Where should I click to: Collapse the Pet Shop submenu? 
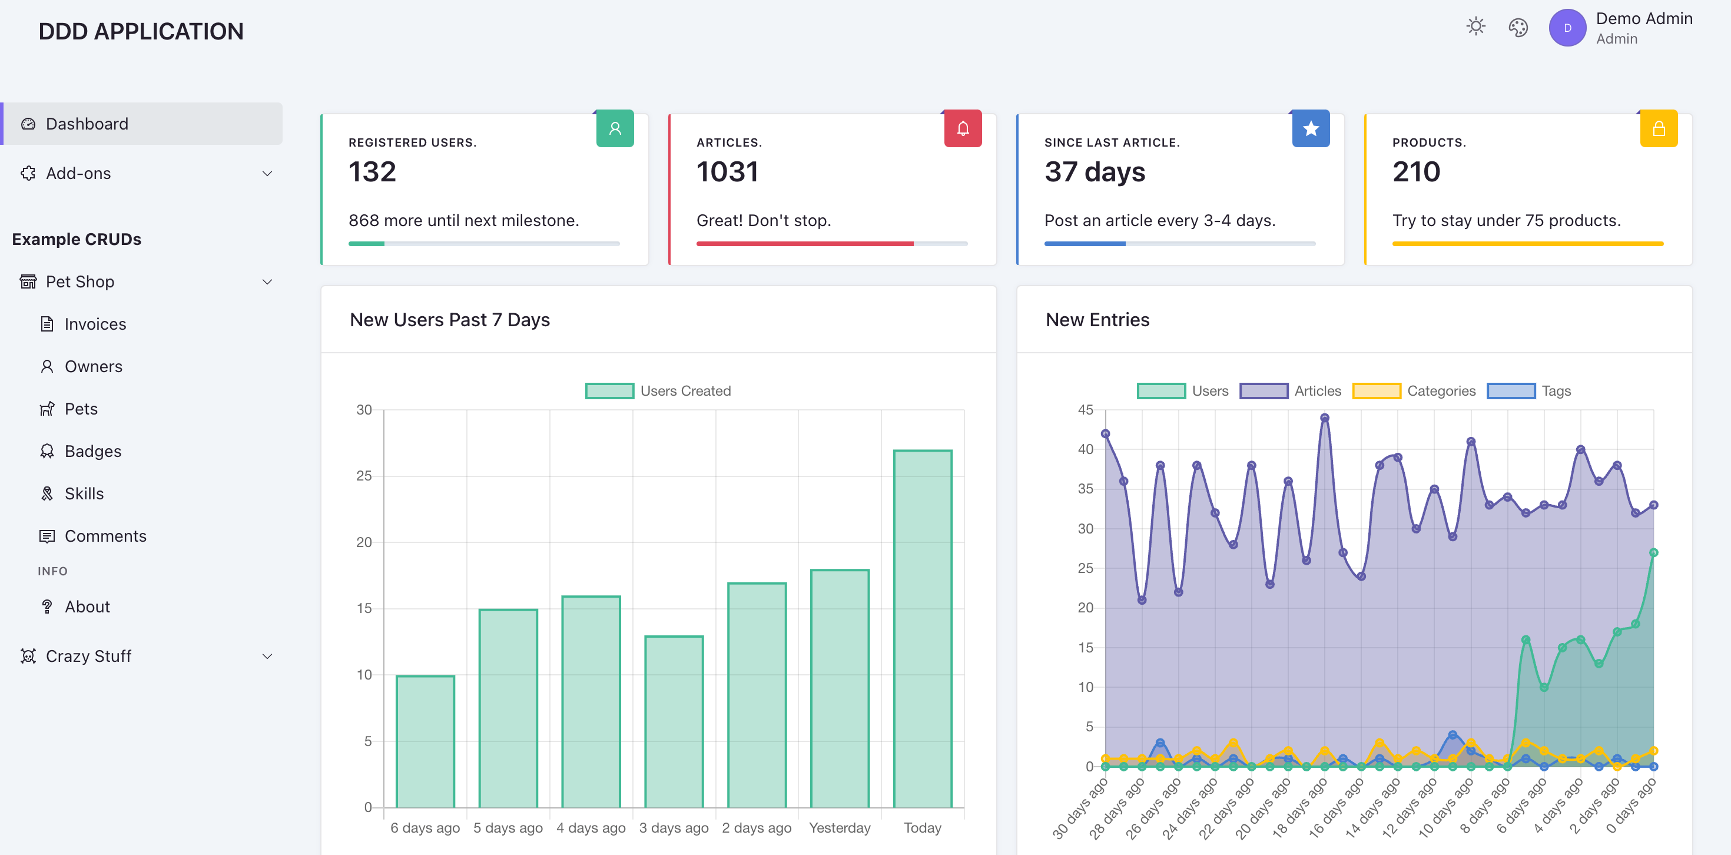[267, 281]
